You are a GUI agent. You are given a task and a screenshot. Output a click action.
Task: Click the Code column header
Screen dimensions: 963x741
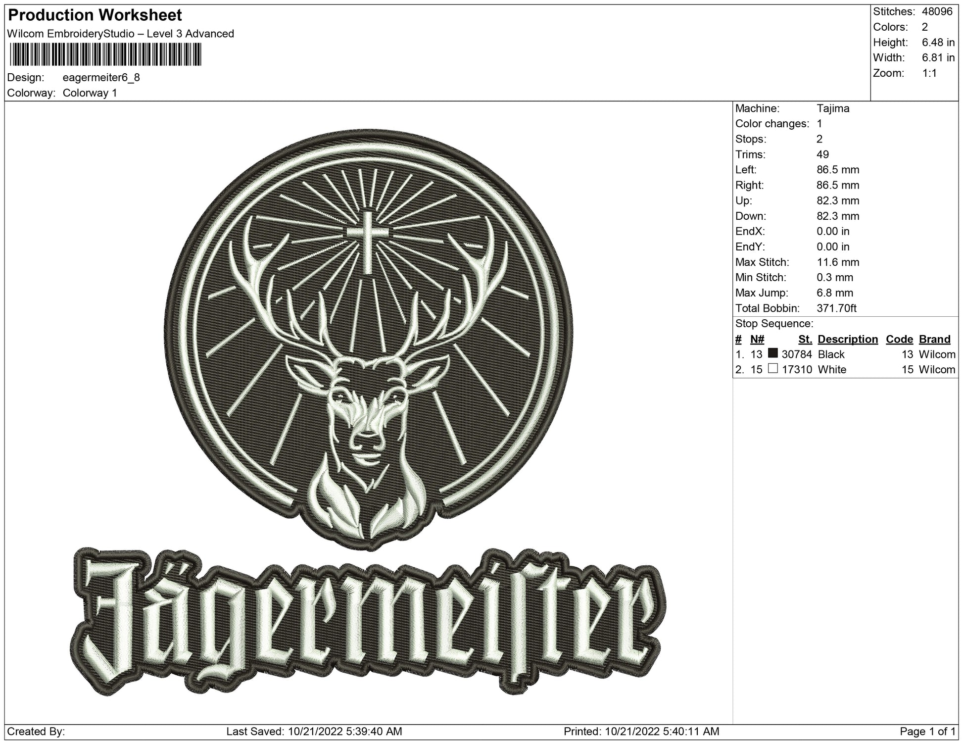coord(899,339)
